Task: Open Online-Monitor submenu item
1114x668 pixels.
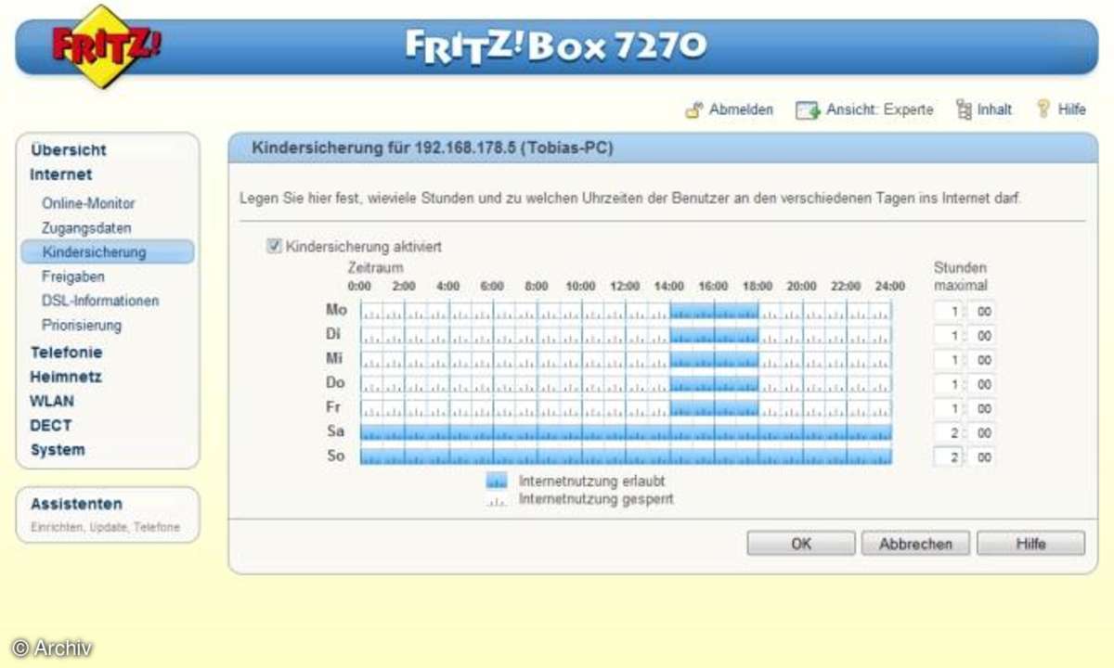Action: 88,203
